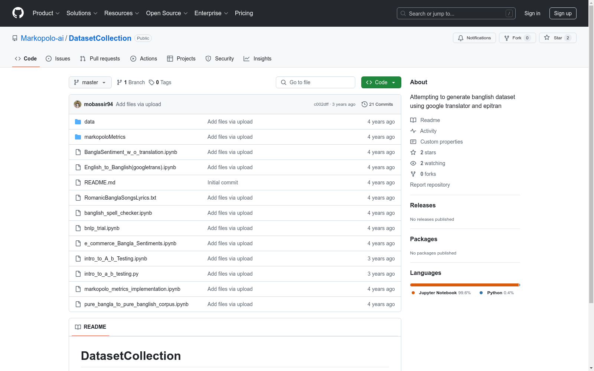Click file icon next to bnlp_trial.ipynb
This screenshot has width=594, height=371.
coord(78,228)
